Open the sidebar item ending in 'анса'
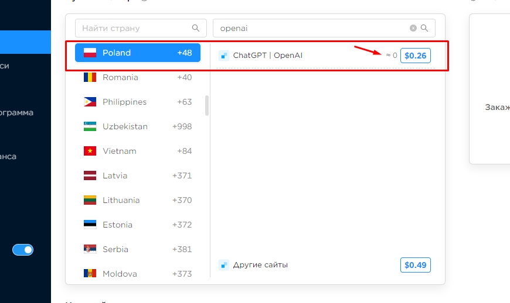The image size is (510, 303). (8, 156)
